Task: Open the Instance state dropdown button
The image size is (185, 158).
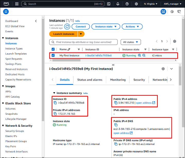Action: tap(106, 27)
